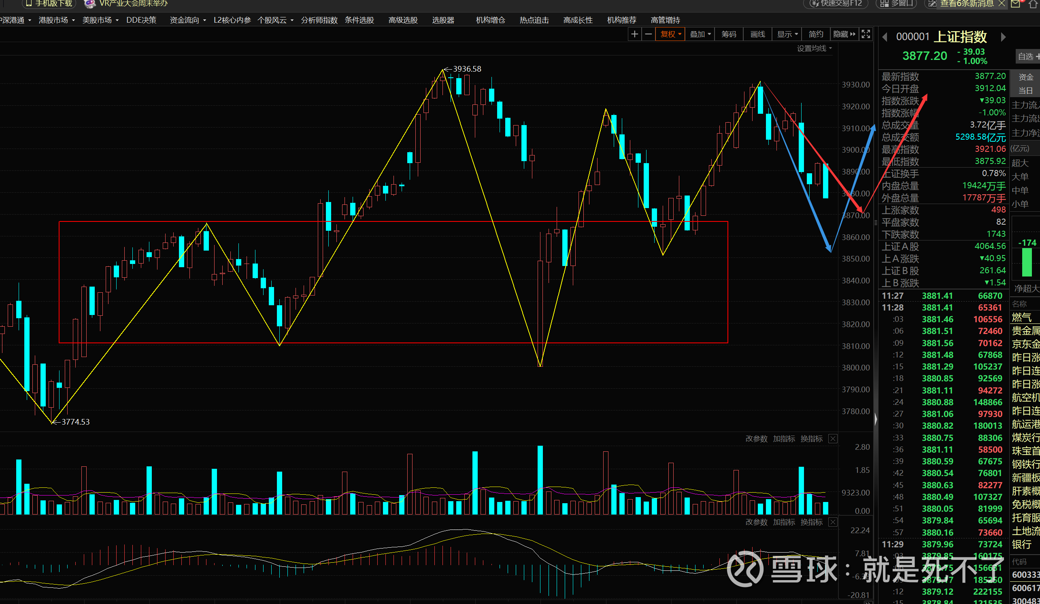The height and width of the screenshot is (604, 1040).
Task: Toggle the 筹码 chip distribution view
Action: (x=728, y=34)
